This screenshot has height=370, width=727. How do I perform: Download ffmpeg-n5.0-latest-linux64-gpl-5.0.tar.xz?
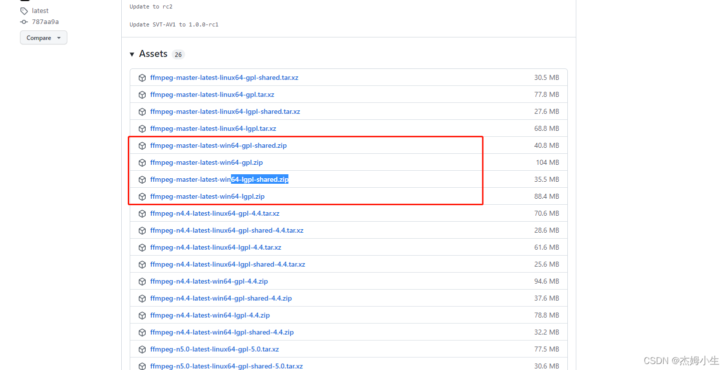pos(215,350)
